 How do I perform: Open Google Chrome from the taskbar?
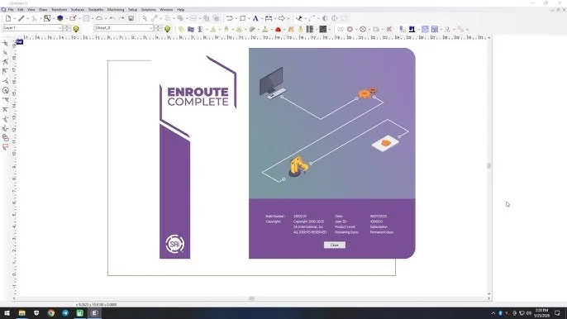(x=51, y=313)
